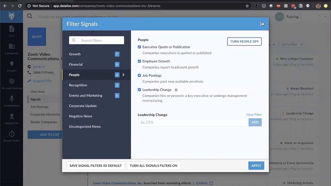The height and width of the screenshot is (186, 331).
Task: Open the Training account dropdown
Action: tap(325, 17)
